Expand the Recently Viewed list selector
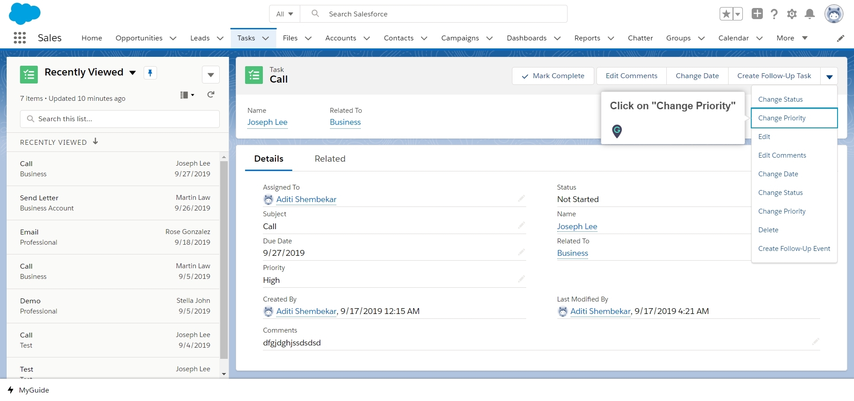The width and height of the screenshot is (854, 401). pyautogui.click(x=133, y=72)
